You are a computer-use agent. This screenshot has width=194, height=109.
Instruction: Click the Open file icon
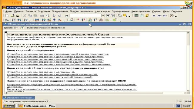(12, 15)
